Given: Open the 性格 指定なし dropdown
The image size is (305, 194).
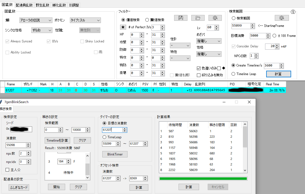Looking at the screenshot, I should pyautogui.click(x=209, y=54).
